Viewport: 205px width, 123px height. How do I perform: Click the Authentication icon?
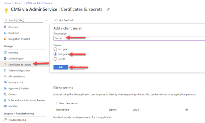click(5, 58)
